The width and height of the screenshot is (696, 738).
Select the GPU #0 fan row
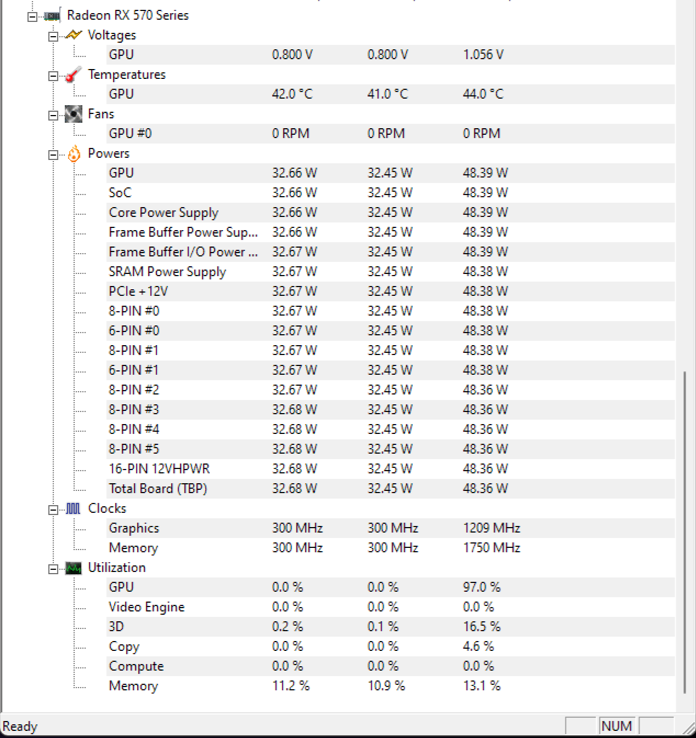[391, 134]
